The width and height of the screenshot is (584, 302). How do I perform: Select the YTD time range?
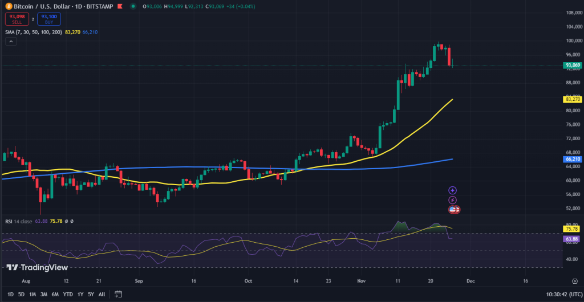tap(68, 294)
